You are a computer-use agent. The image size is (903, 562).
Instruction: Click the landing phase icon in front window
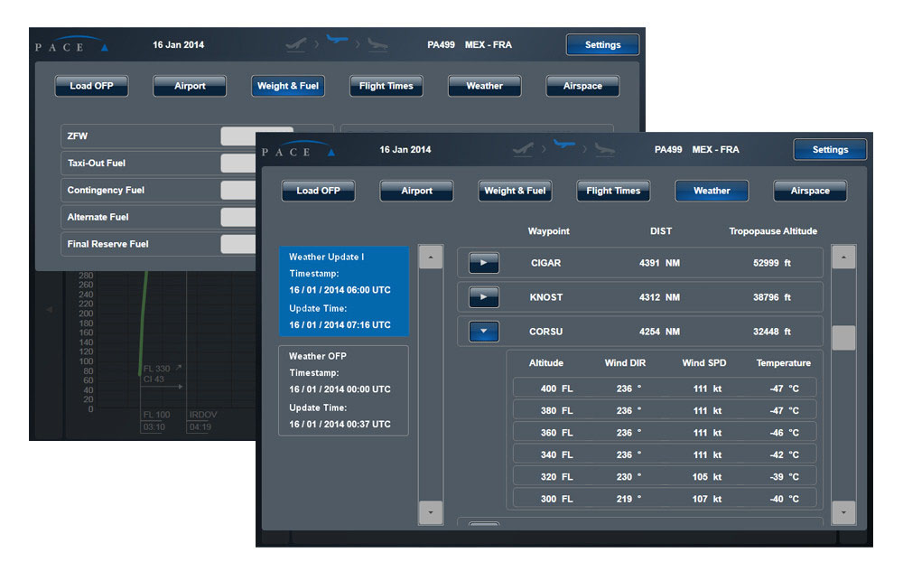(604, 149)
